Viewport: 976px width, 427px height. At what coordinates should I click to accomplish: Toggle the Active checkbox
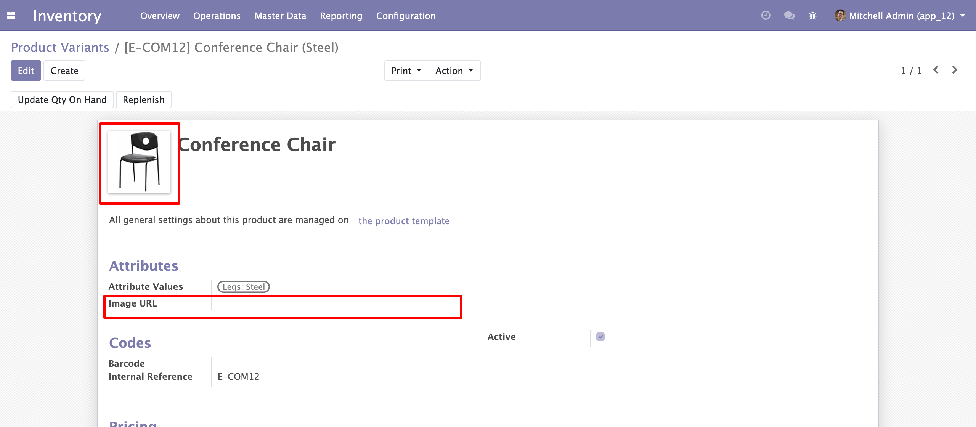pos(600,337)
